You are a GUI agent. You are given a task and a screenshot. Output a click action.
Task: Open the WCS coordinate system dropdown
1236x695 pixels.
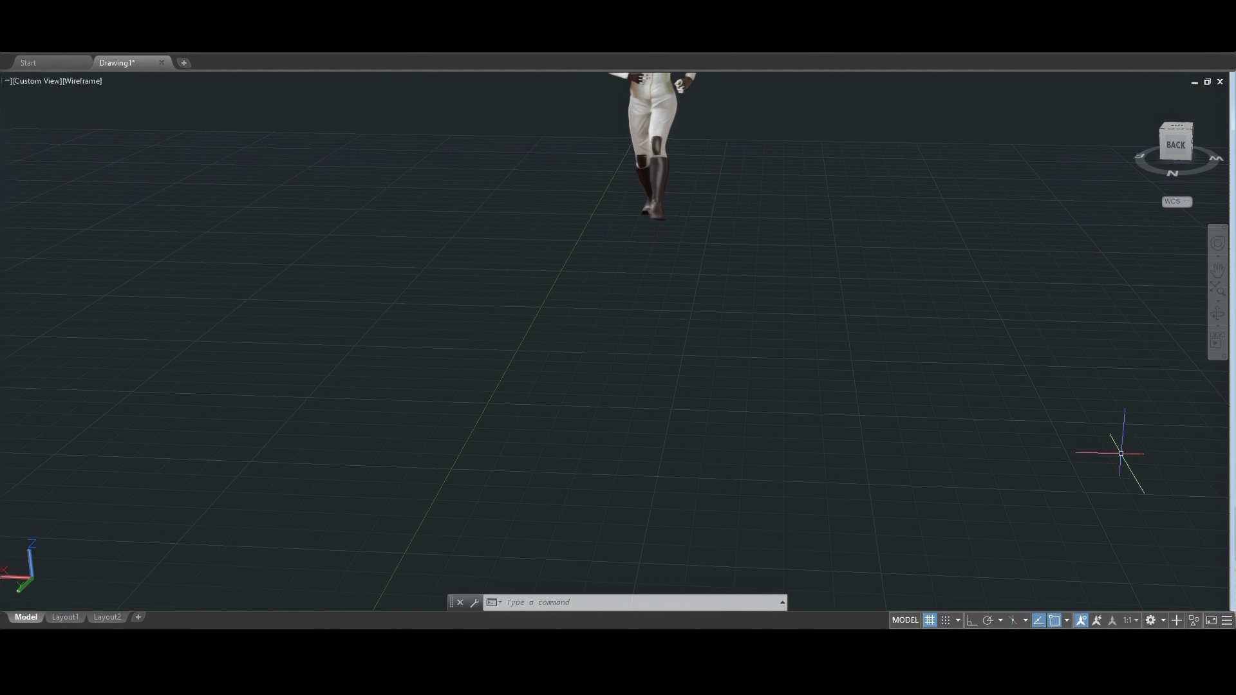click(x=1177, y=202)
